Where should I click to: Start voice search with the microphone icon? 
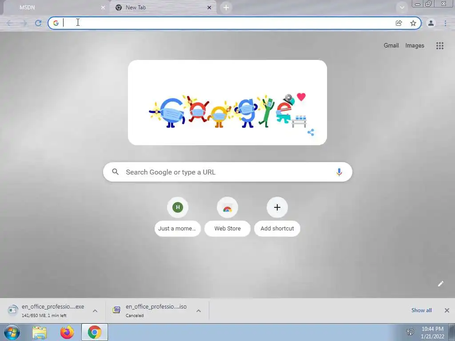(339, 172)
